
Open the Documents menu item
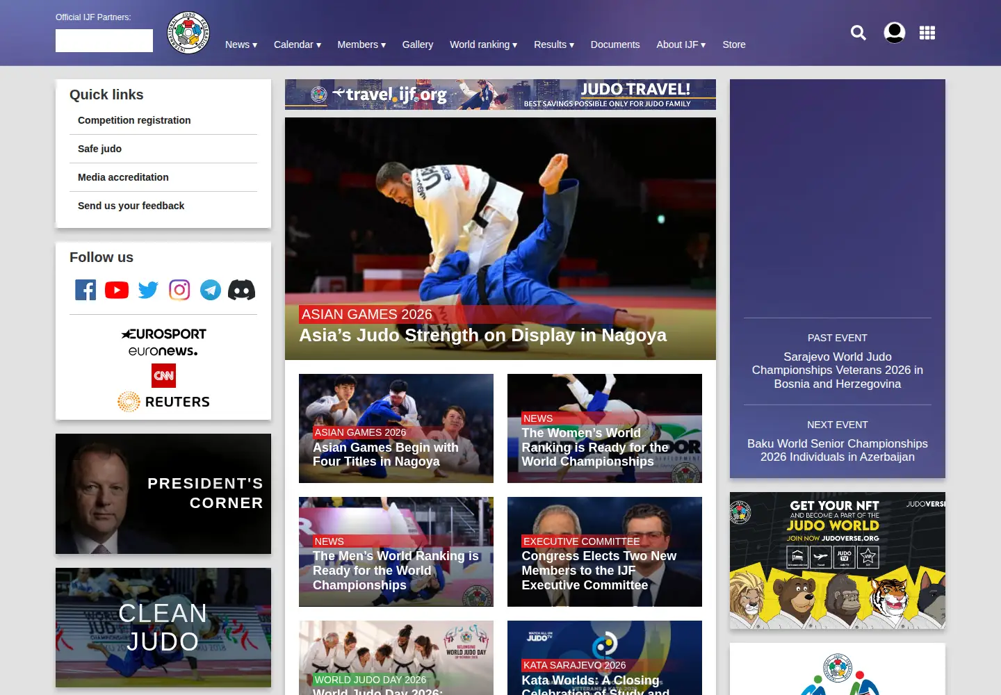(615, 44)
